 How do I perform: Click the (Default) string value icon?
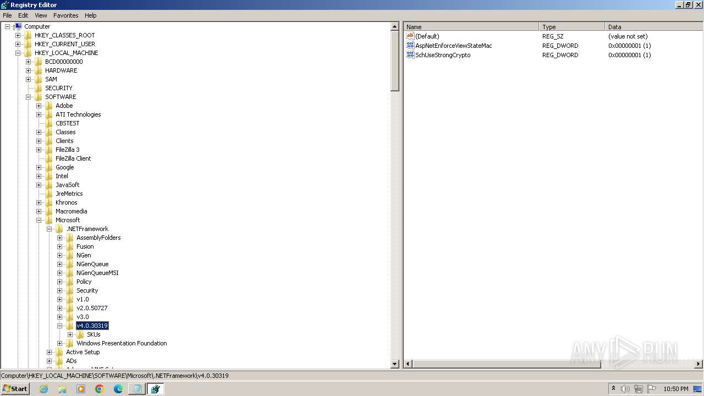(410, 36)
